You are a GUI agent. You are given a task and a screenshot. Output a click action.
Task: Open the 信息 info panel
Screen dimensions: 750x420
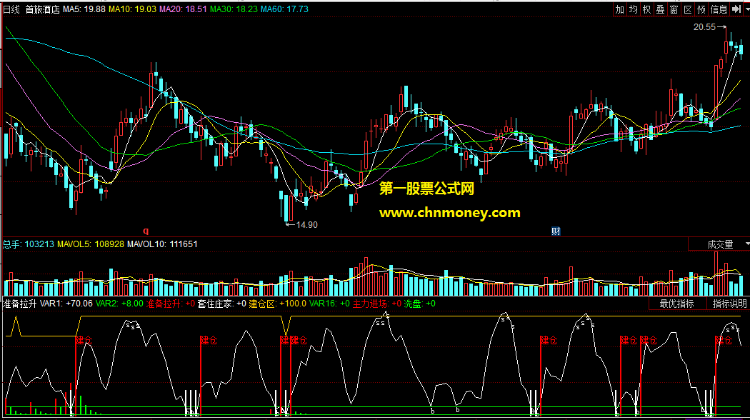coord(719,9)
